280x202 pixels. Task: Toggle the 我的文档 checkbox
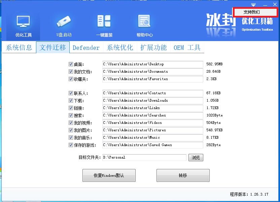(71, 72)
